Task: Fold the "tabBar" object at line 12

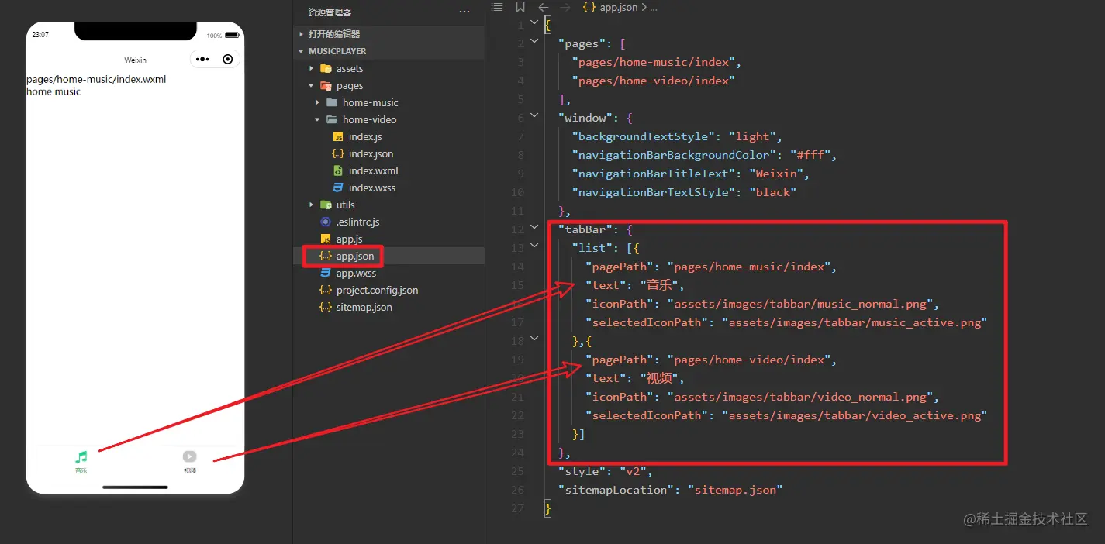Action: pos(534,226)
